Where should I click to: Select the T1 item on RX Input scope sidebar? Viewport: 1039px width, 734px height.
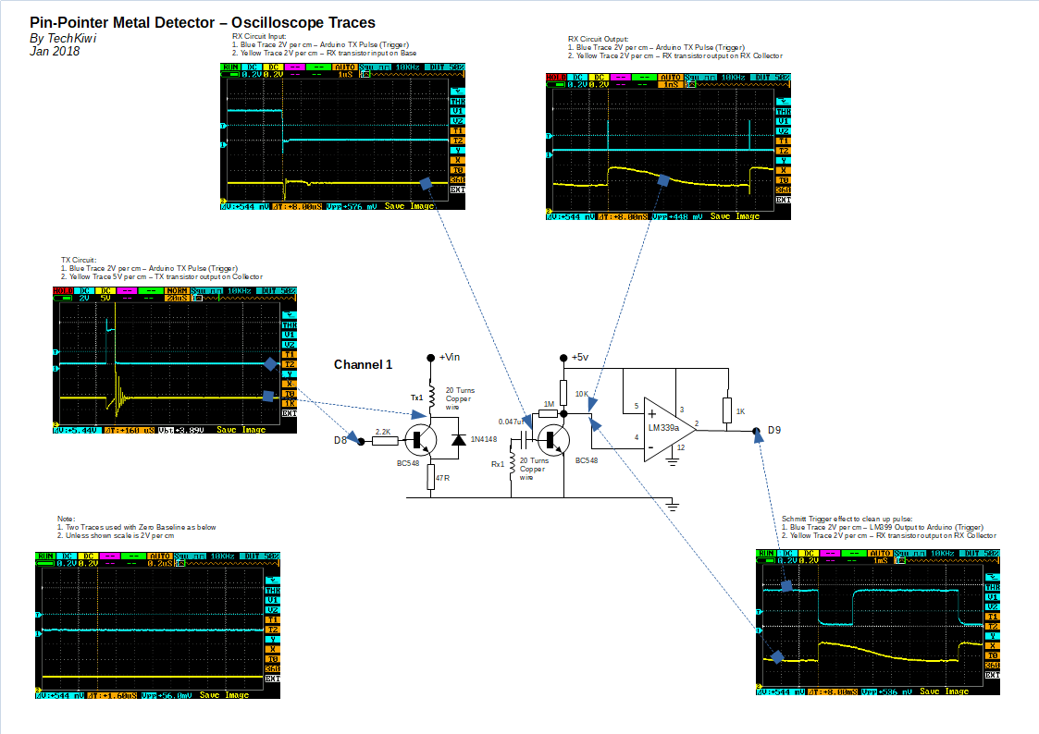click(x=456, y=130)
